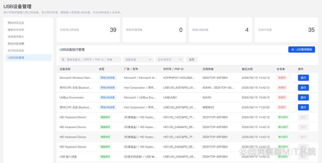
Task: Click 放行 for the ADMIN、DESKTOP-8S... row
Action: pyautogui.click(x=303, y=87)
